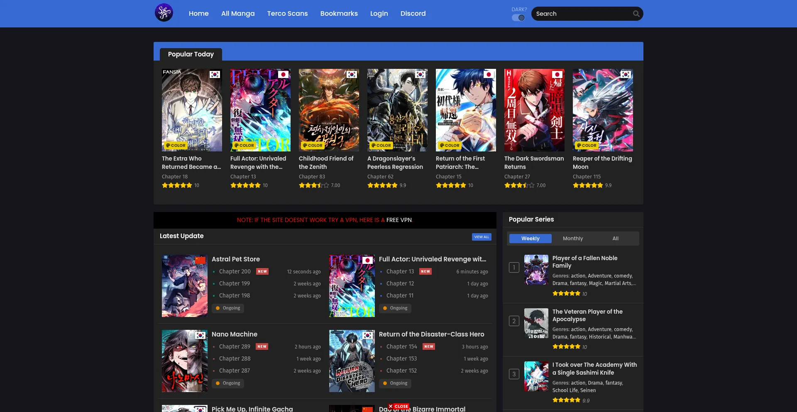Click the Korean flag on Childhood Friend cover
The image size is (797, 412).
pyautogui.click(x=352, y=75)
